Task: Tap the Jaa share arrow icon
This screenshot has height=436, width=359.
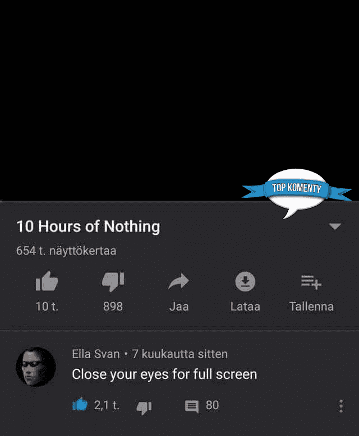Action: 179,281
